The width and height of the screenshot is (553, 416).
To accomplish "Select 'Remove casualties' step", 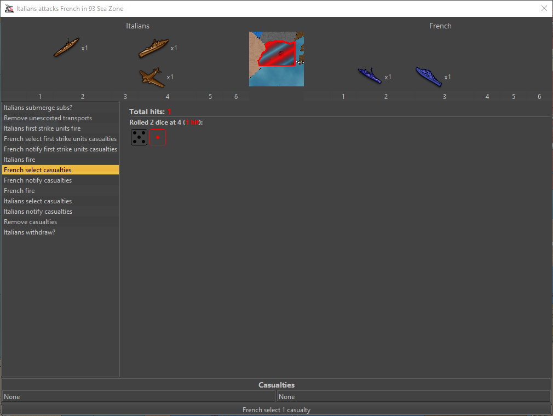I will coord(60,222).
